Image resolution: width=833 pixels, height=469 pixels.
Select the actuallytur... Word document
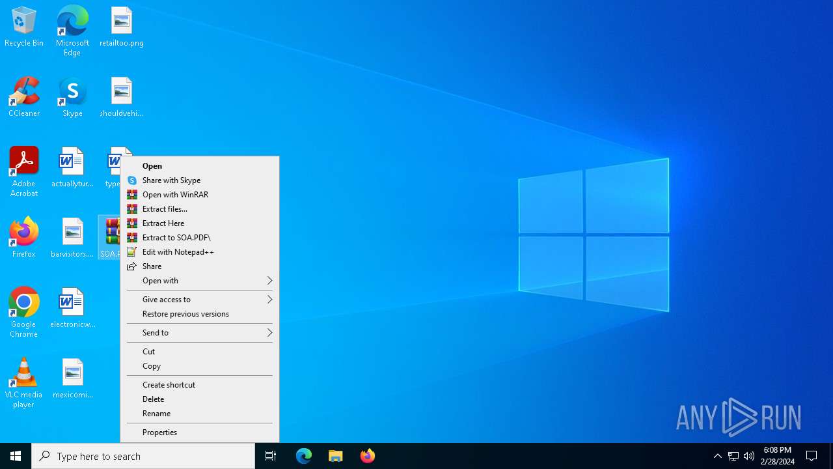(72, 168)
